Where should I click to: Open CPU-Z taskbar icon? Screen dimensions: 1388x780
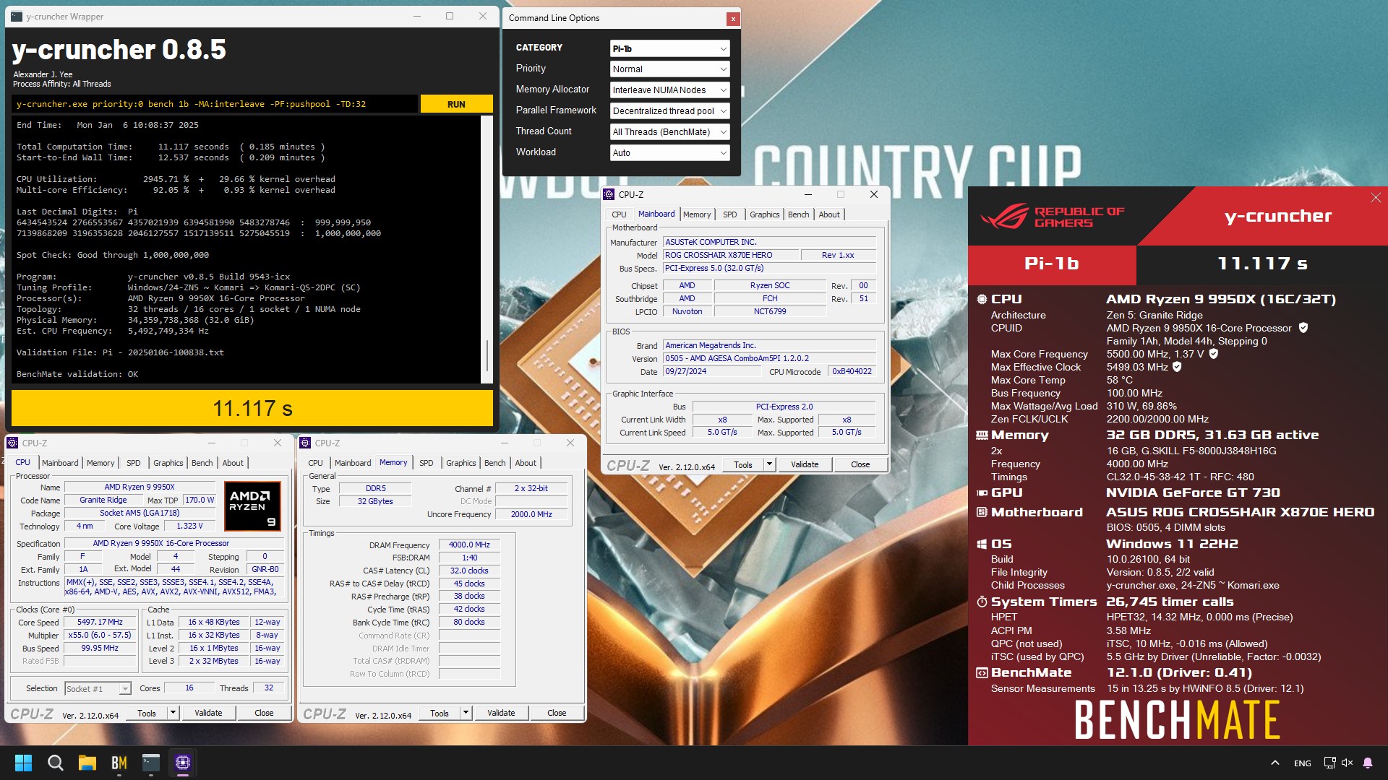182,763
